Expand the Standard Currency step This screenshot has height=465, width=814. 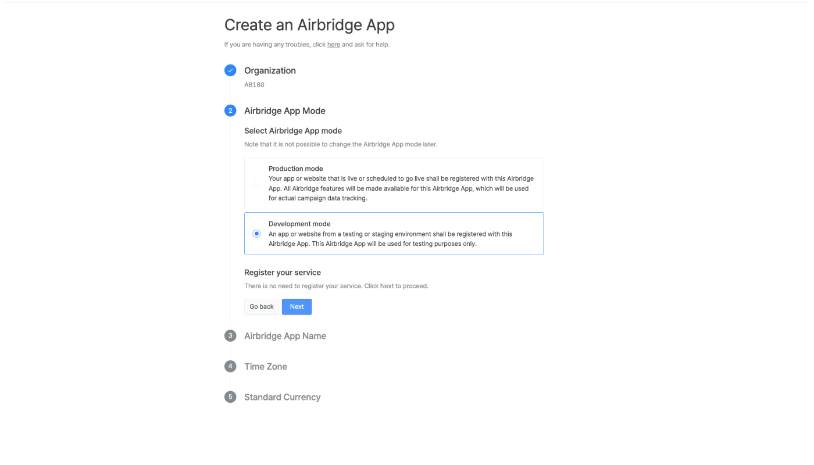coord(283,397)
